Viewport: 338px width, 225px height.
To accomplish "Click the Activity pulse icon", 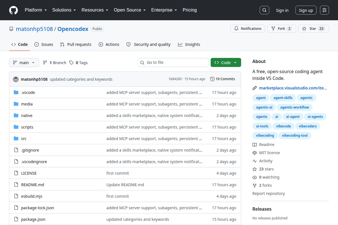I will coord(255,161).
